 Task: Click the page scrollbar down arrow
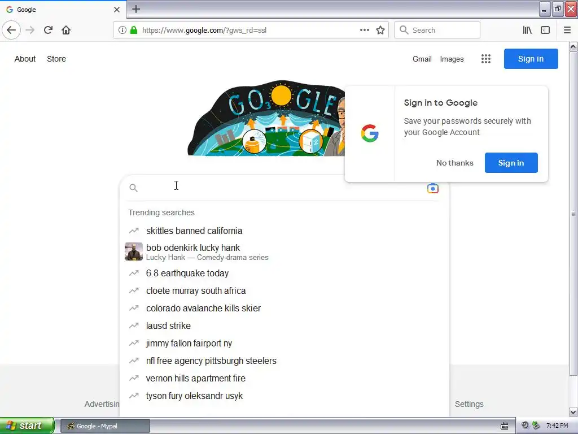tap(573, 412)
